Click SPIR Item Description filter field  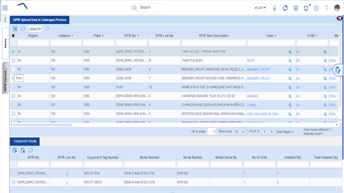214,43
